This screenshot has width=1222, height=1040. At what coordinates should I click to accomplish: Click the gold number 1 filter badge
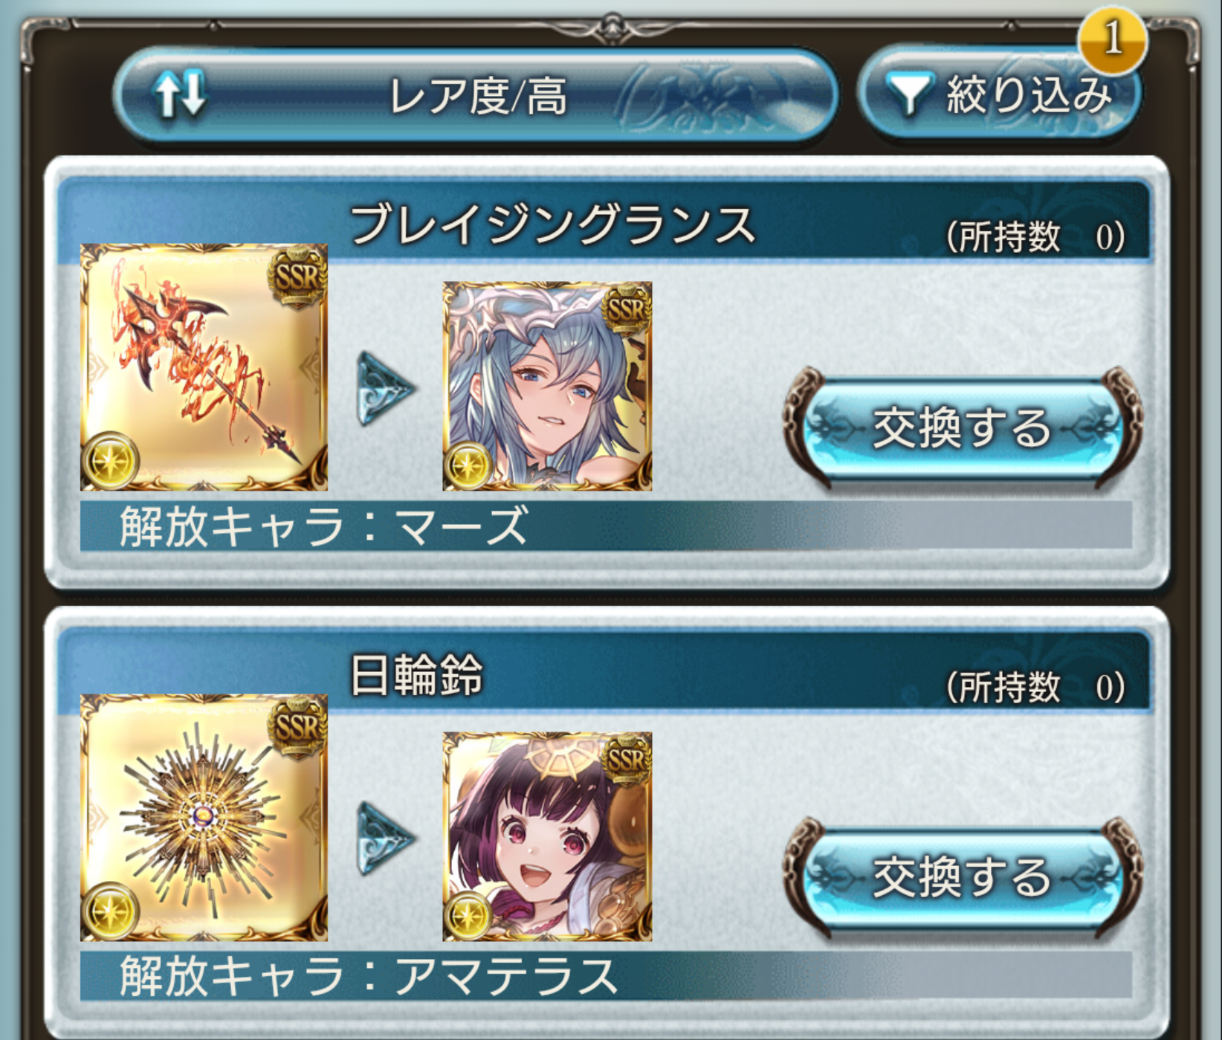pyautogui.click(x=1112, y=38)
